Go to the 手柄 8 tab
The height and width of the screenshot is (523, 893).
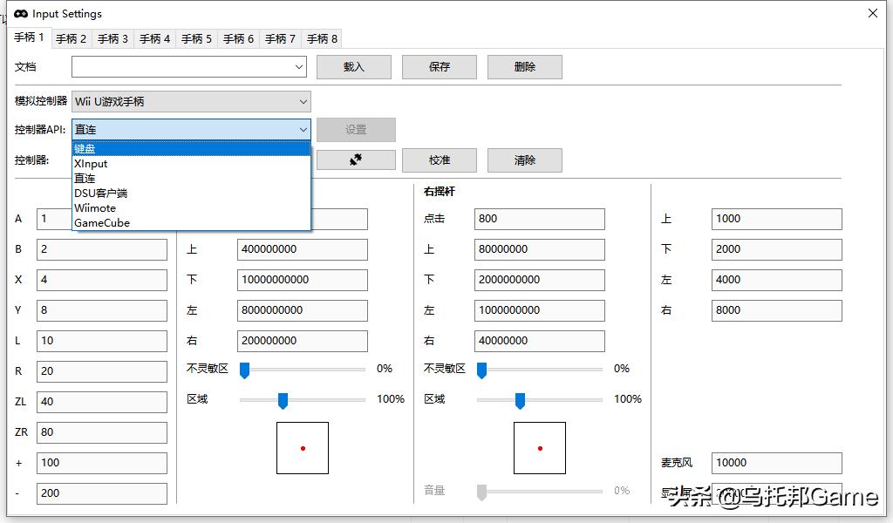323,38
